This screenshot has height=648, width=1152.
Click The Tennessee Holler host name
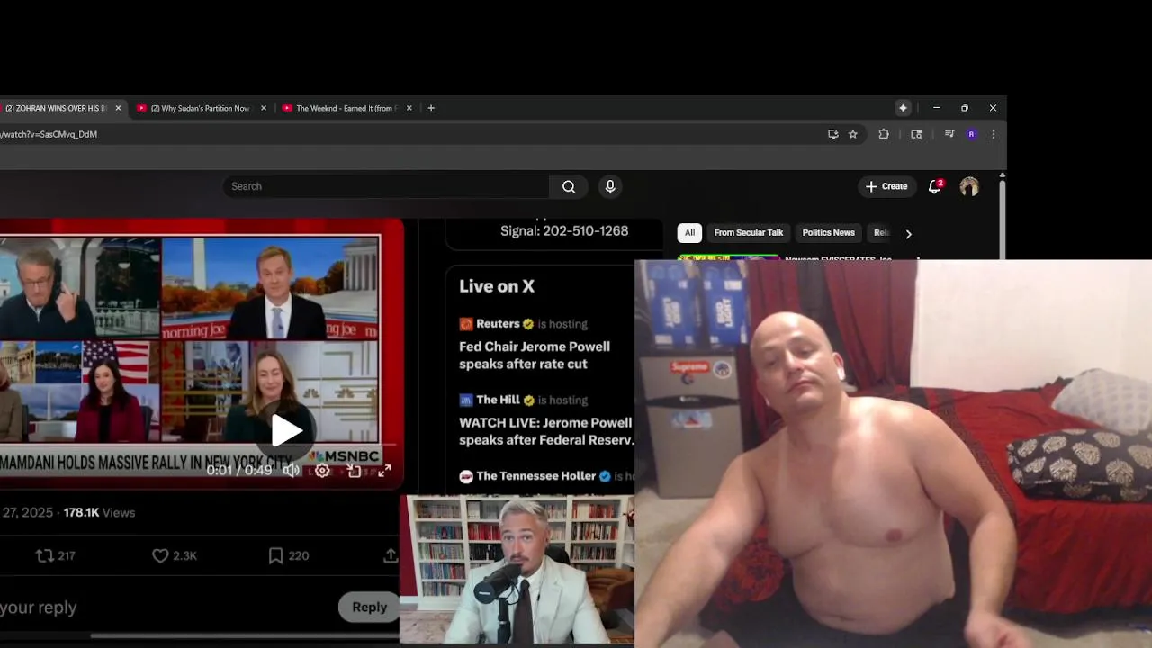pos(535,475)
